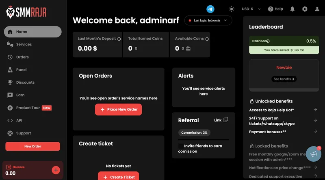
Task: Click the Newbie level title
Action: coord(284,67)
